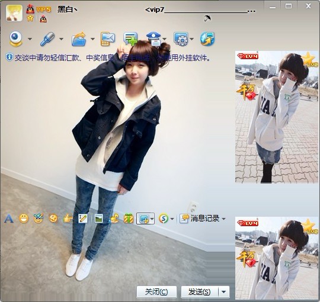Image resolution: width=320 pixels, height=302 pixels.
Task: Expand the video call options arrow
Action: (30, 38)
